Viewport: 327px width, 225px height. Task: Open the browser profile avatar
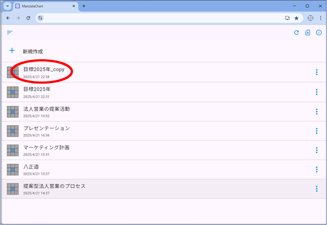click(310, 18)
